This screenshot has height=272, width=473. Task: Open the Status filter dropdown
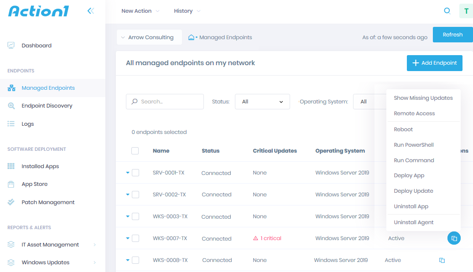(262, 101)
